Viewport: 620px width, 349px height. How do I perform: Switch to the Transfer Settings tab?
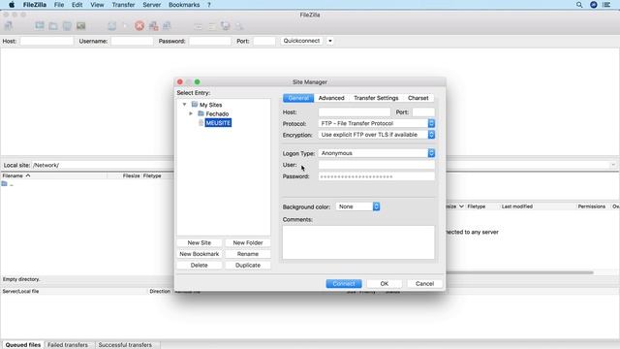point(376,98)
